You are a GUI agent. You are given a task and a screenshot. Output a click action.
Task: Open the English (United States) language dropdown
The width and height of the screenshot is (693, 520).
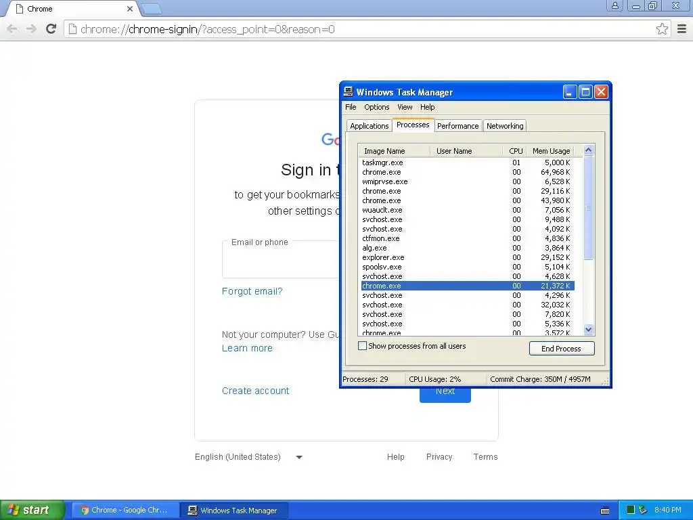tap(249, 457)
